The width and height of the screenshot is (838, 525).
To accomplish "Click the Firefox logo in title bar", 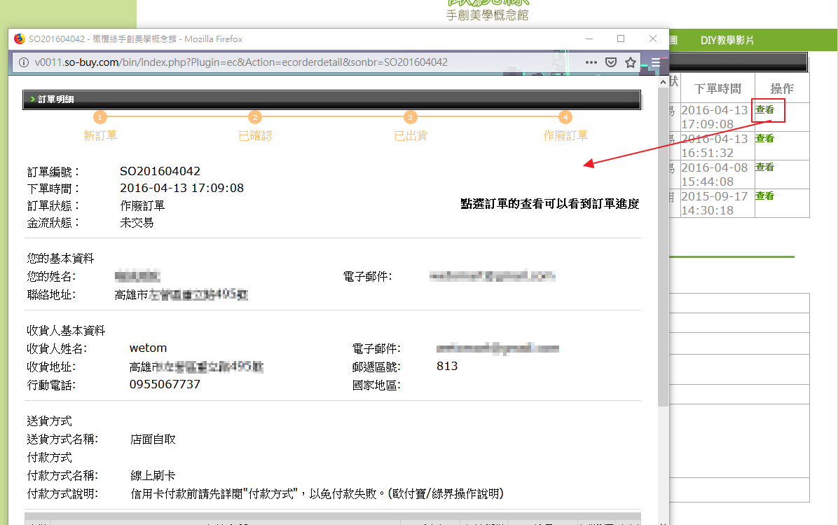I will [19, 39].
